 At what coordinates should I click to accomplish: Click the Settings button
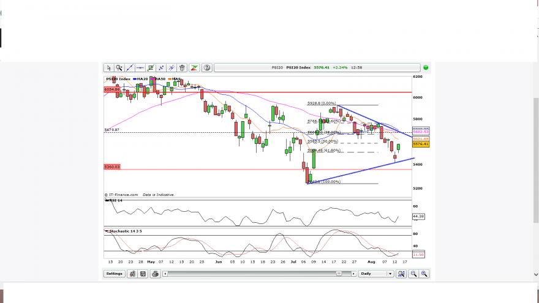(x=114, y=274)
